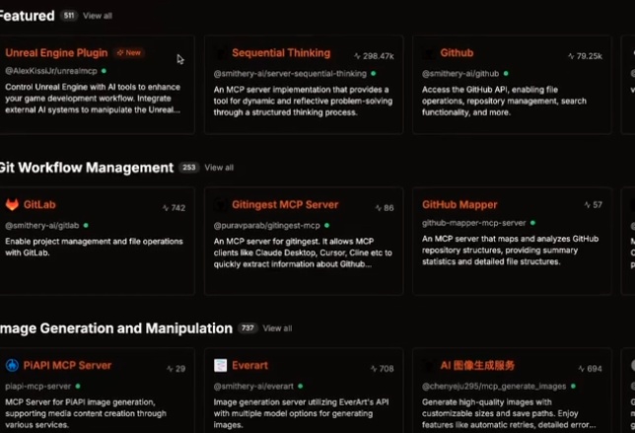The height and width of the screenshot is (433, 635).
Task: Open the Everart server title
Action: [x=249, y=365]
